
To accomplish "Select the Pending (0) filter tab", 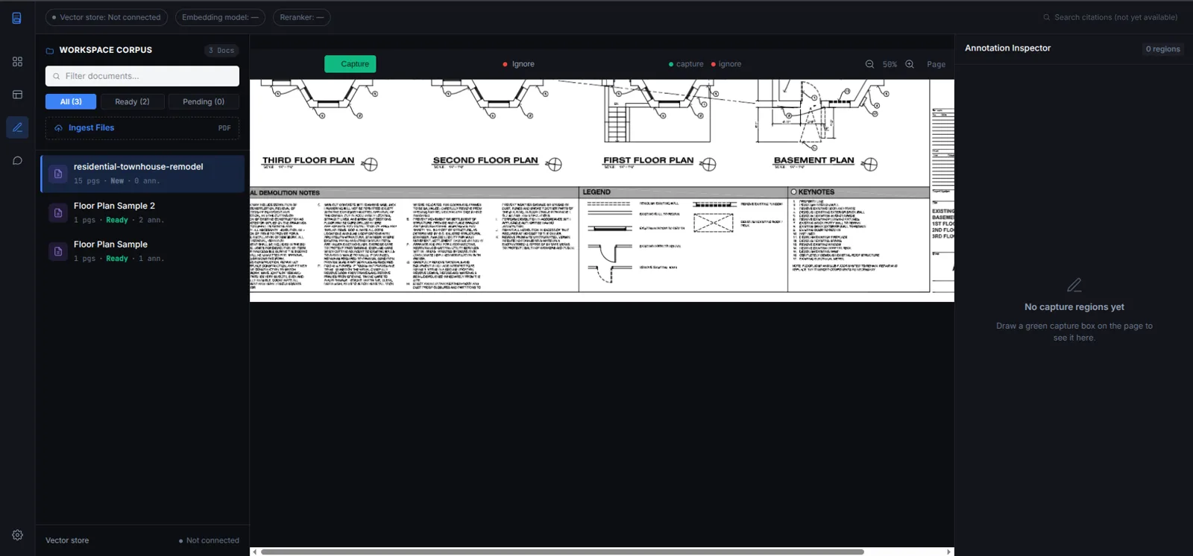I will (204, 101).
